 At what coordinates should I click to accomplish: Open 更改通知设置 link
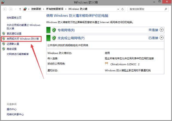click(x=14, y=33)
